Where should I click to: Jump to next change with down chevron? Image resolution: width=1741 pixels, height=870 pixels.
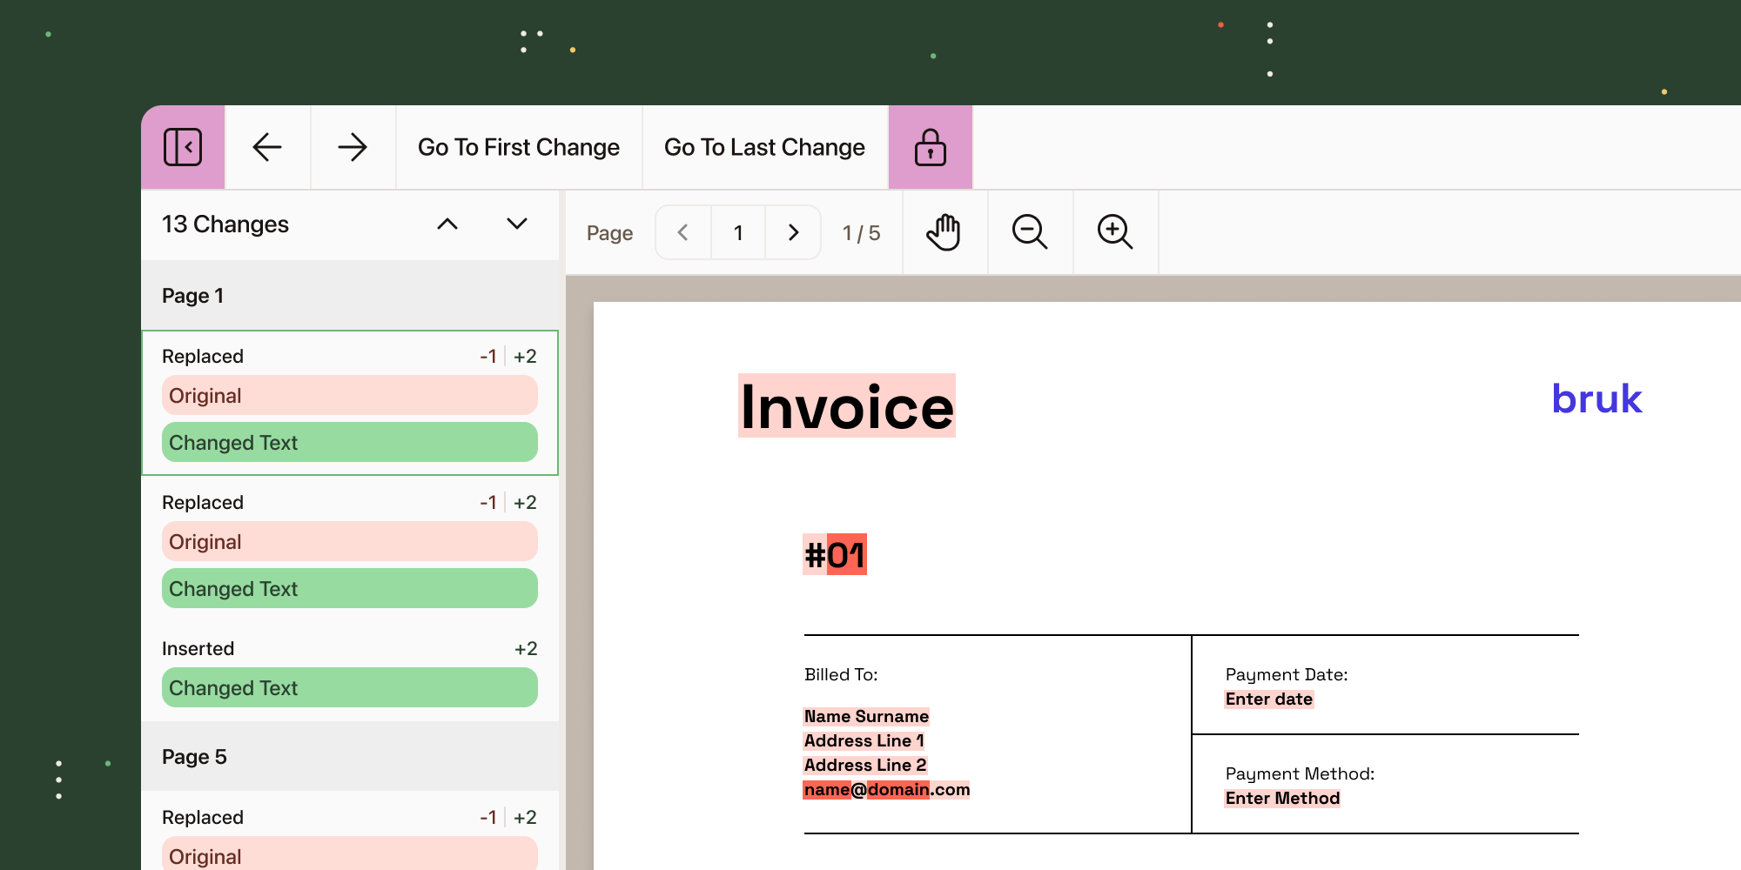pyautogui.click(x=516, y=224)
